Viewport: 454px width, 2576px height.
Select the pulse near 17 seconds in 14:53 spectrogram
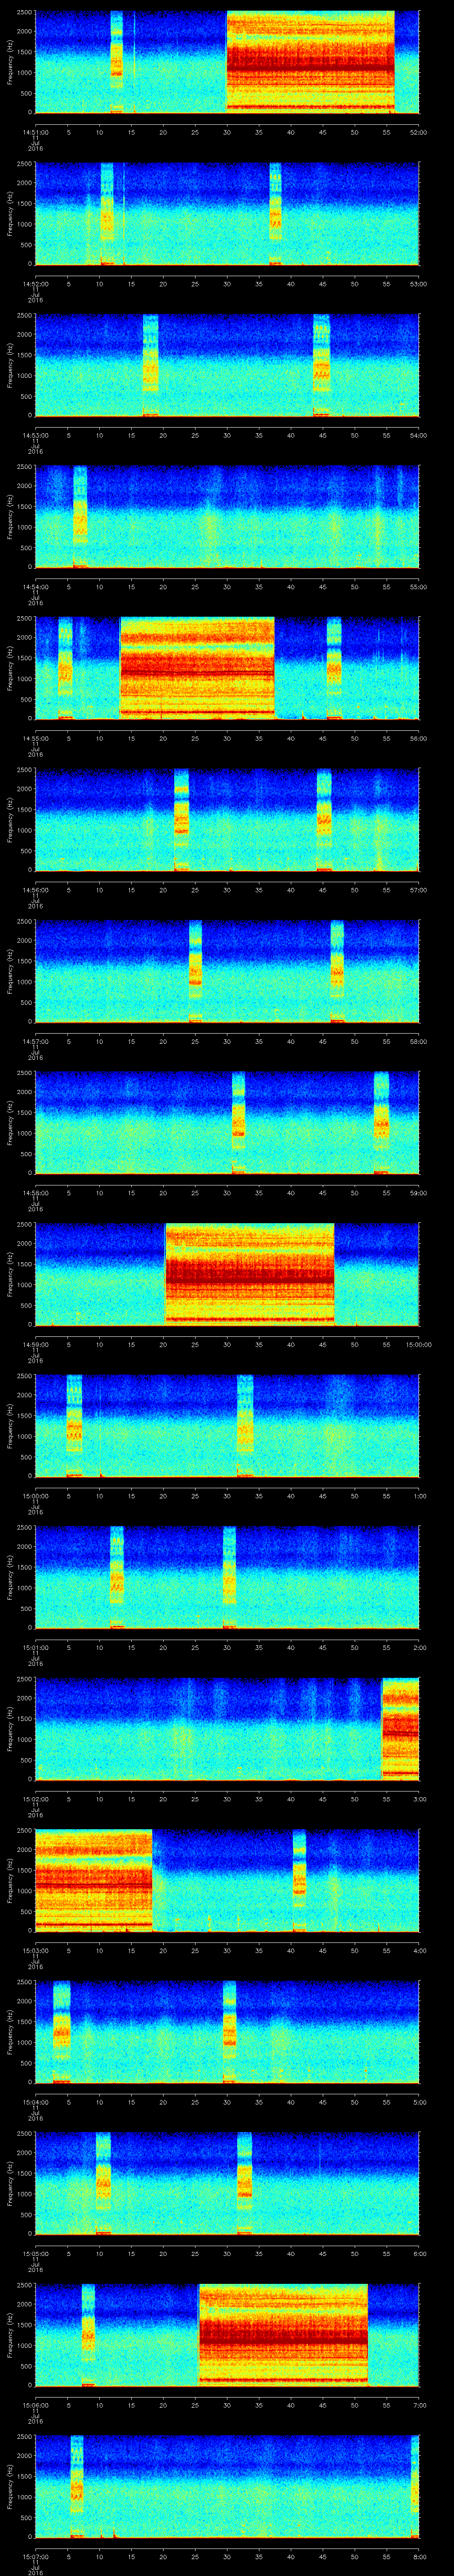[x=151, y=365]
